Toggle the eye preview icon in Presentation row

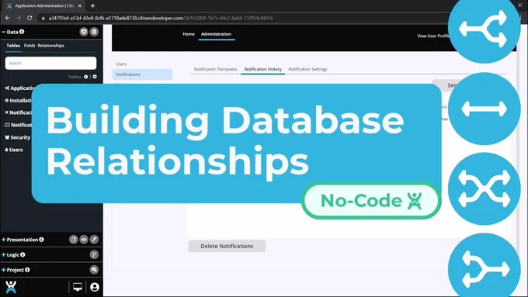click(84, 240)
